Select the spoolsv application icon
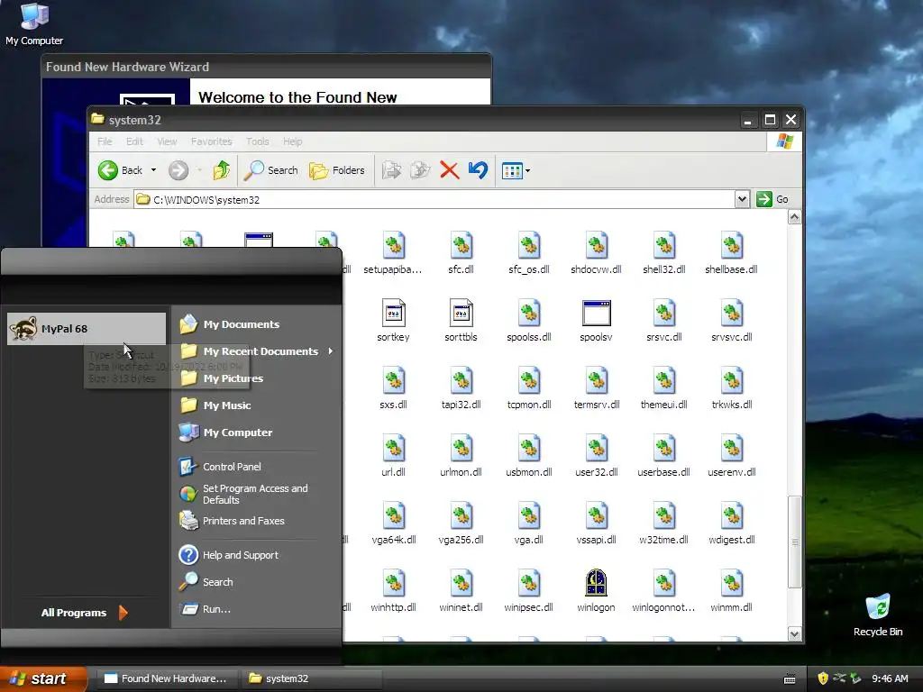Image resolution: width=923 pixels, height=692 pixels. 597,313
